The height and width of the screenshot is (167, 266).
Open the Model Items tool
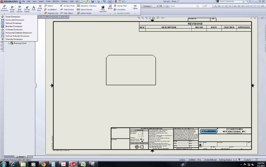click(12, 9)
